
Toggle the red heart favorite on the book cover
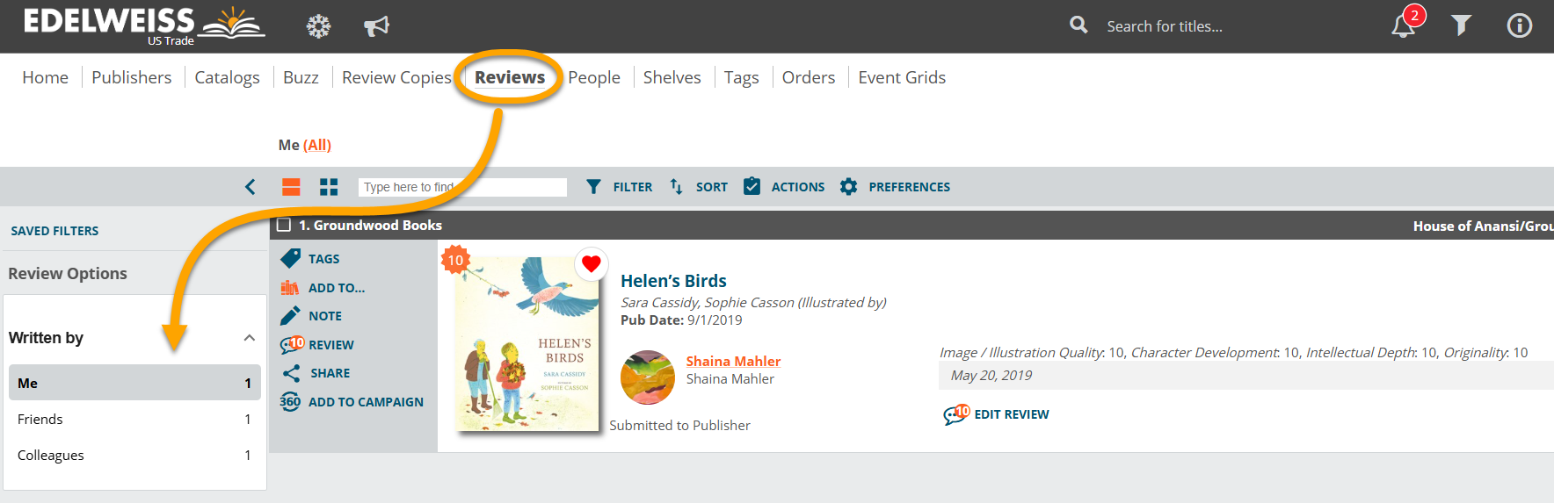[x=591, y=263]
